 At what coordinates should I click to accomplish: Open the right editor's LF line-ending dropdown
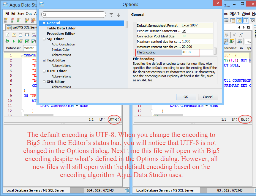tap(234, 119)
